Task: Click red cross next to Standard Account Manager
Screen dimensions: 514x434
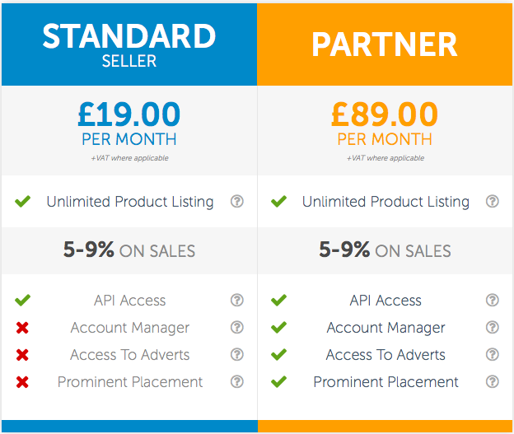Action: point(22,328)
